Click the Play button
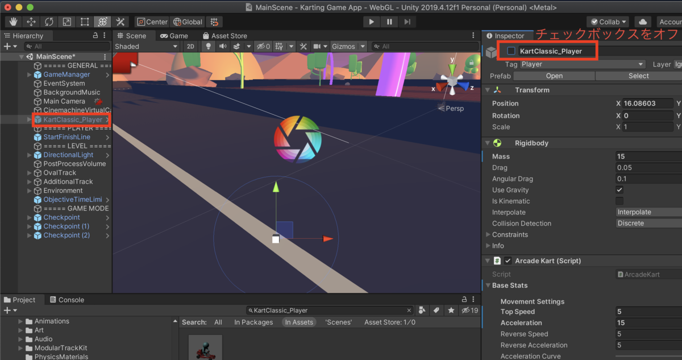682x360 pixels. click(x=371, y=22)
